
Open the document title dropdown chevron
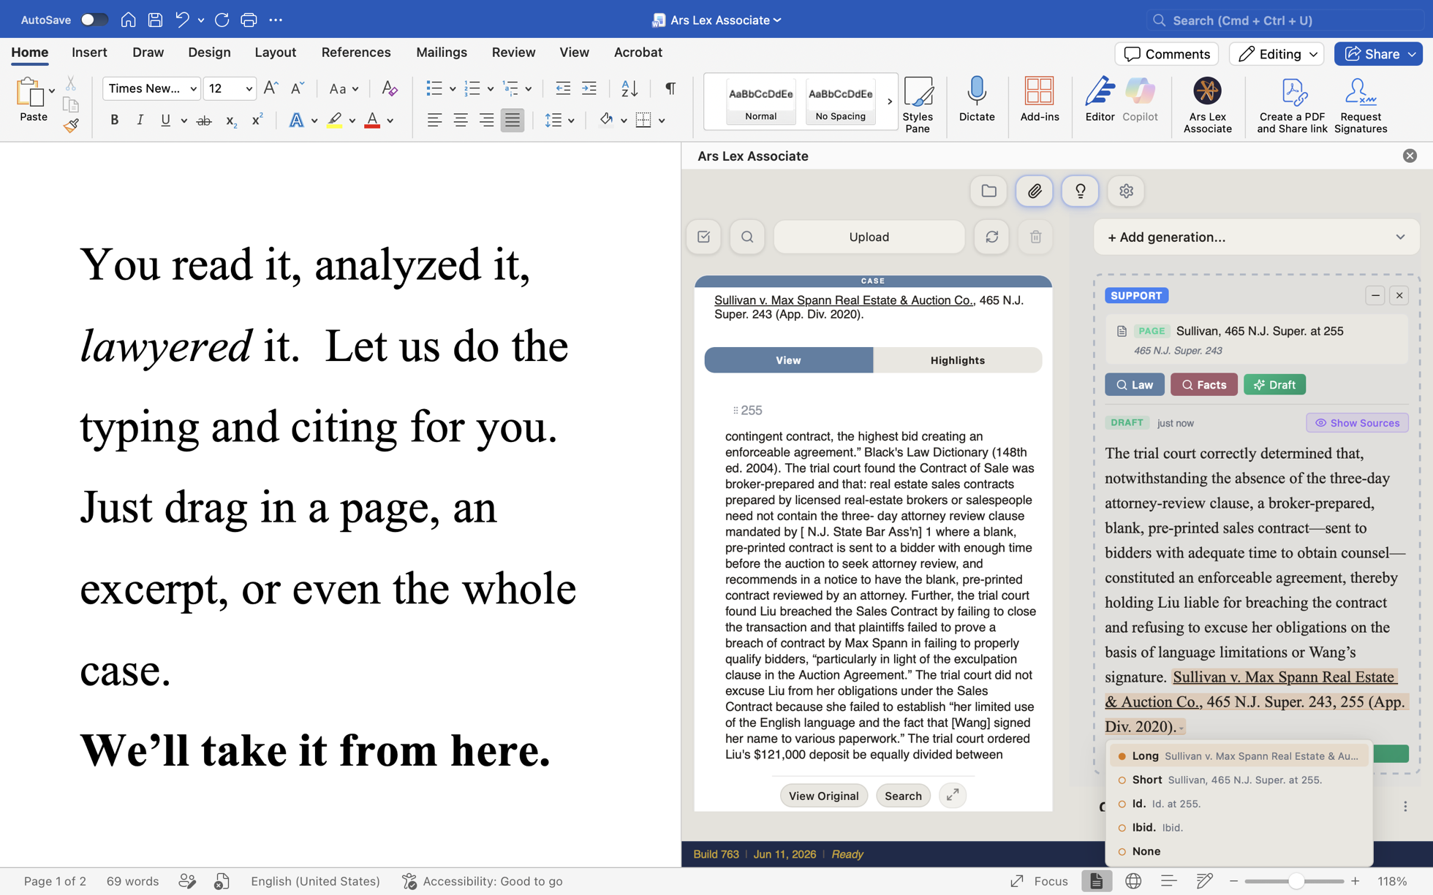(777, 20)
